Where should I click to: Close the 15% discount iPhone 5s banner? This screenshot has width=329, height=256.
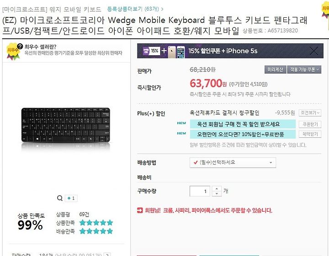(314, 51)
